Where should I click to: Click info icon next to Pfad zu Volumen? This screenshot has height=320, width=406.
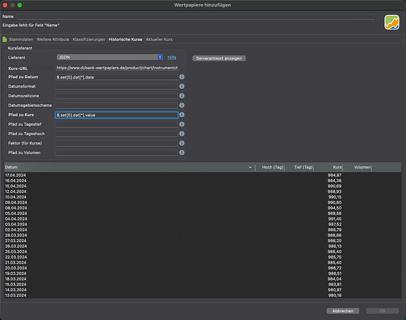182,152
